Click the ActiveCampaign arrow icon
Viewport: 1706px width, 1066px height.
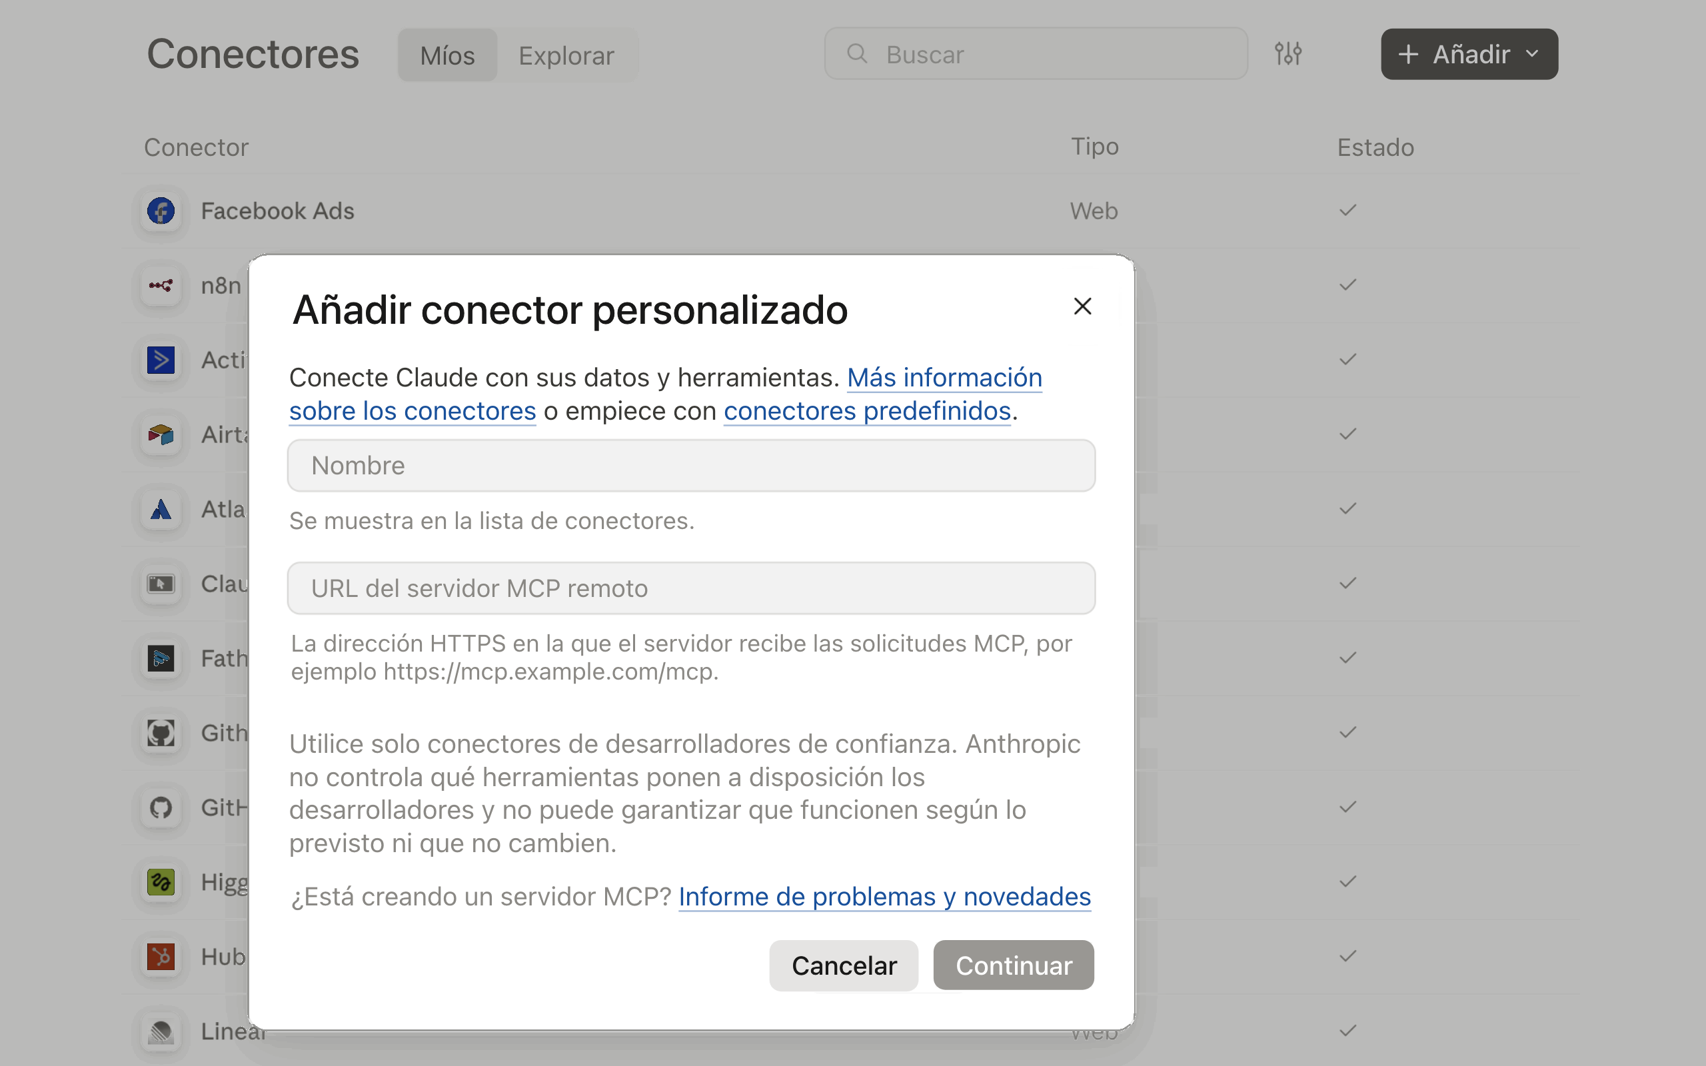161,360
